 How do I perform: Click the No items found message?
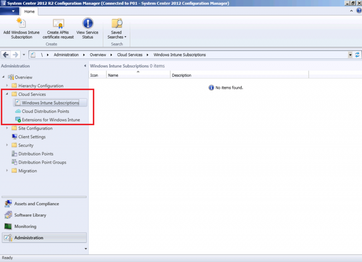tap(226, 88)
